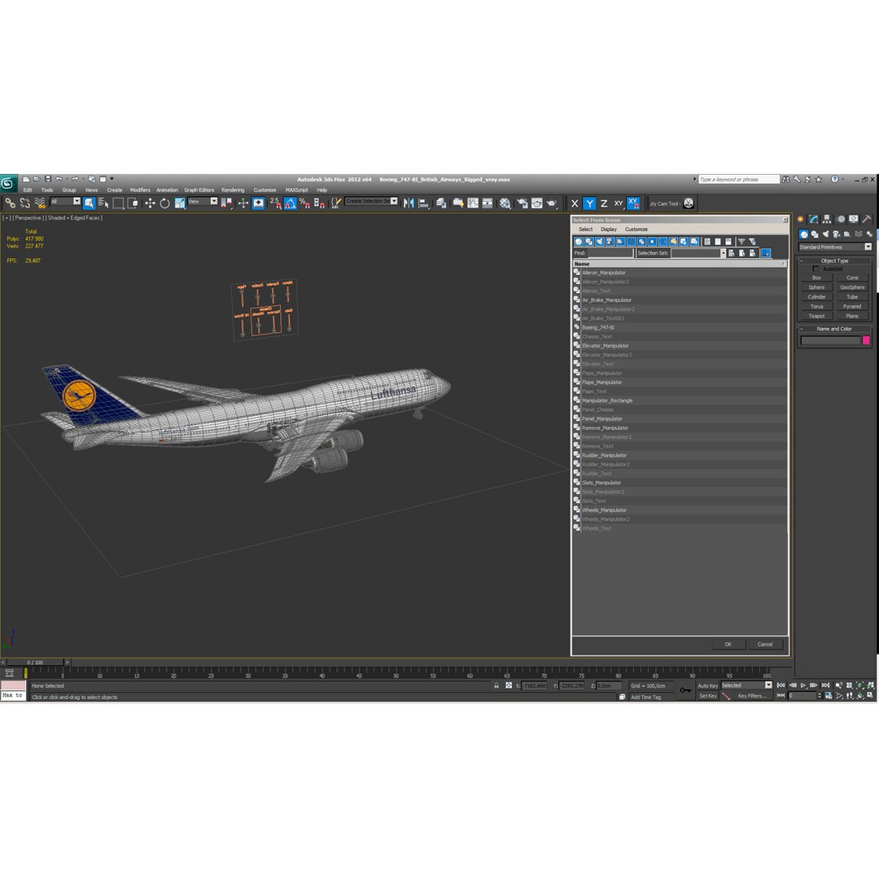Activate the Select and Move tool

click(x=150, y=203)
